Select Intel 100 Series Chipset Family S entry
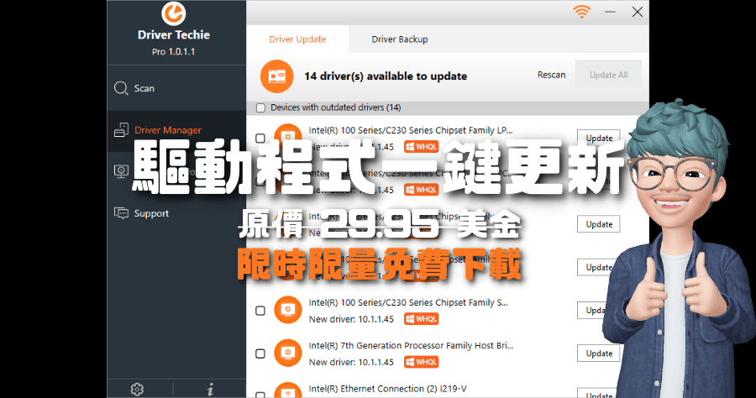Screen dimensions: 756x398 tap(408, 302)
